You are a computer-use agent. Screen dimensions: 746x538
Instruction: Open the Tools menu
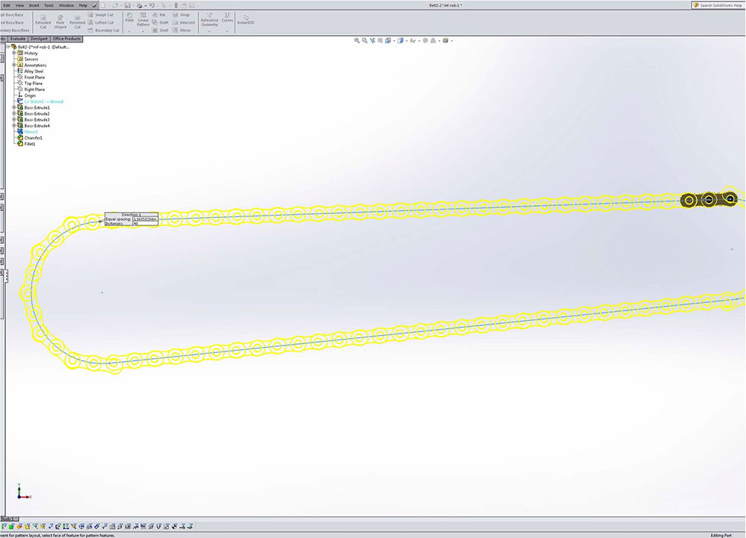49,4
